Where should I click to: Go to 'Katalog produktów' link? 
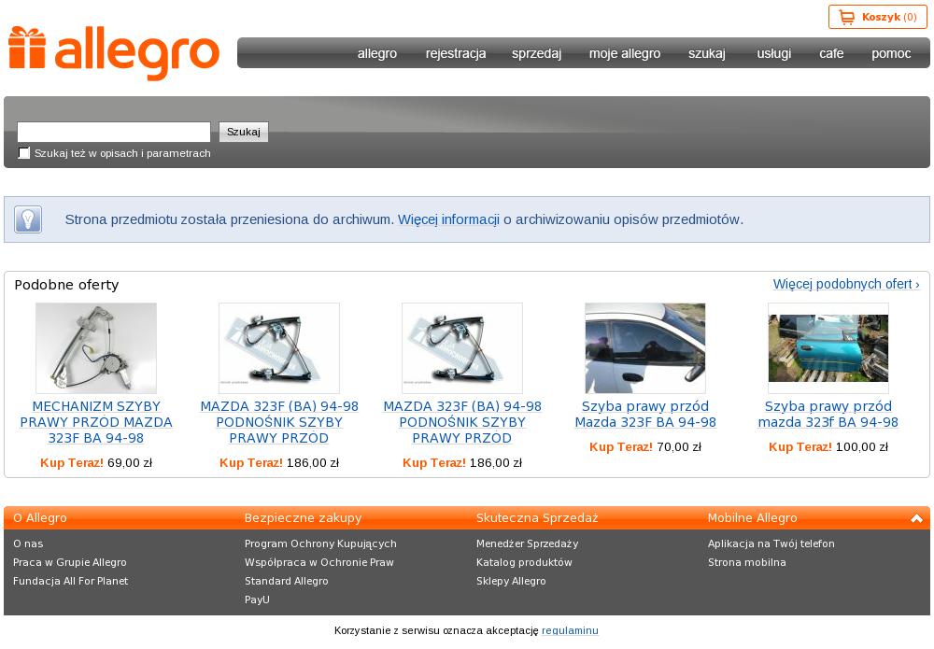[524, 562]
